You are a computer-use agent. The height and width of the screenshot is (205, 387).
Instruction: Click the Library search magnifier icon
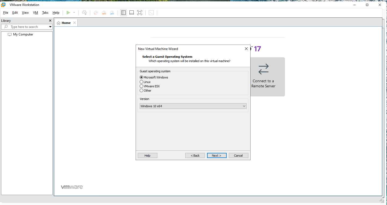click(6, 27)
